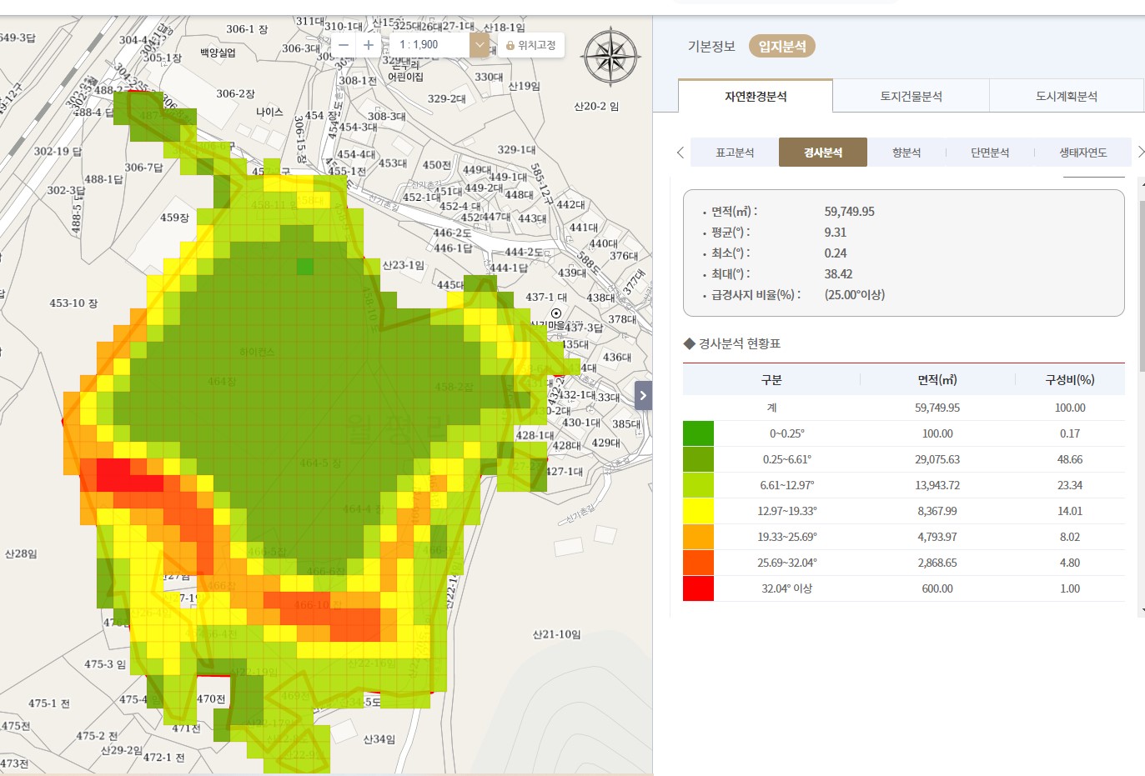Click the 13,943.72 area cell
This screenshot has height=776, width=1145.
coord(937,485)
